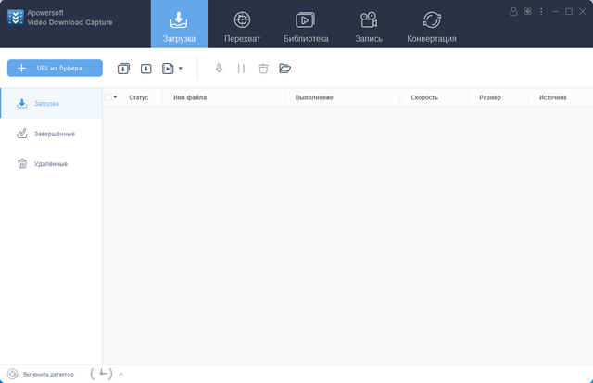Open the download folder icon
The height and width of the screenshot is (383, 593).
pos(284,68)
